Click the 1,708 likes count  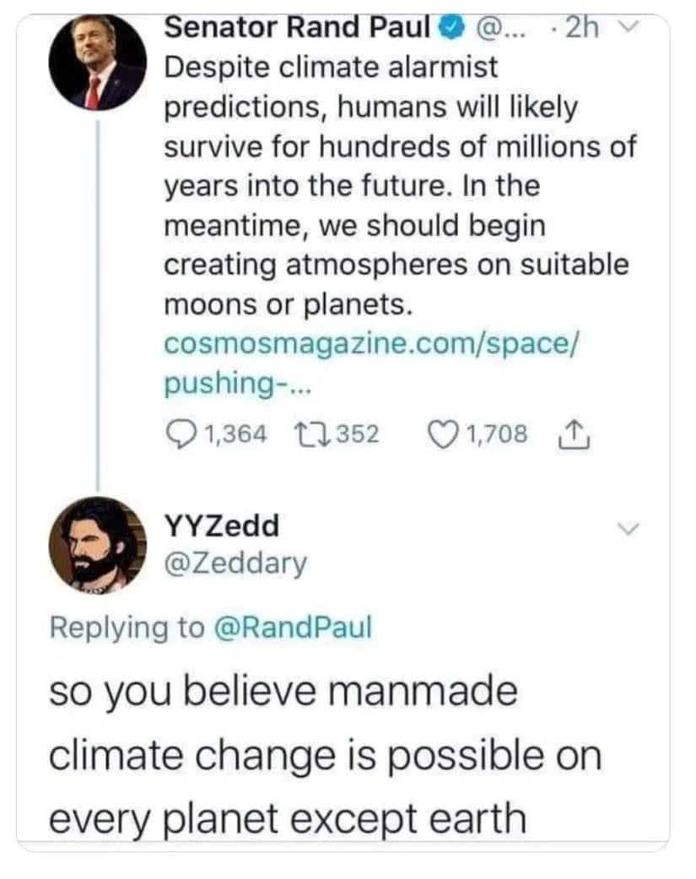497,434
